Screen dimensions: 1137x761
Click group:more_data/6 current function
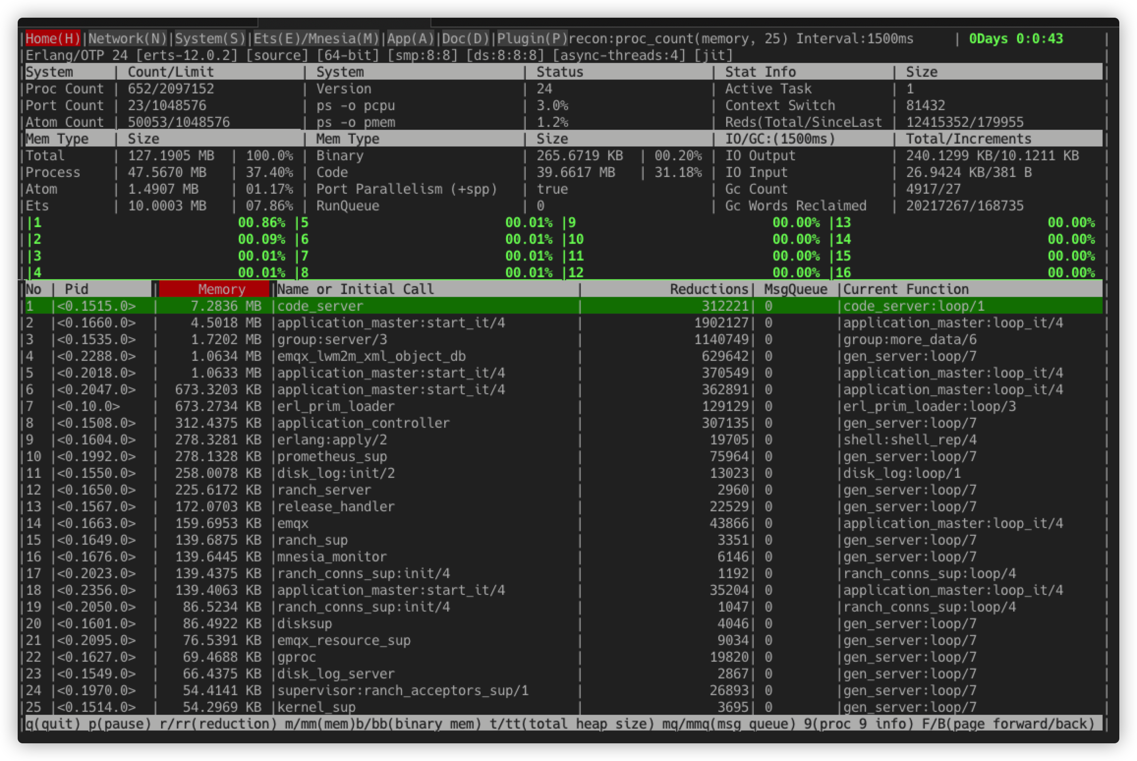click(910, 339)
